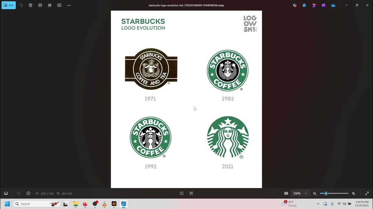Click the 48.4 KB file size text
This screenshot has height=209, width=373.
pyautogui.click(x=67, y=194)
